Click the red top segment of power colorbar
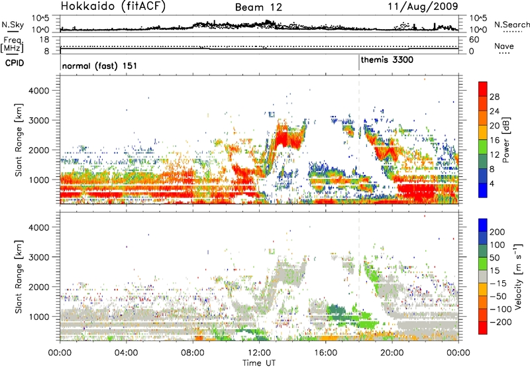 tap(483, 89)
